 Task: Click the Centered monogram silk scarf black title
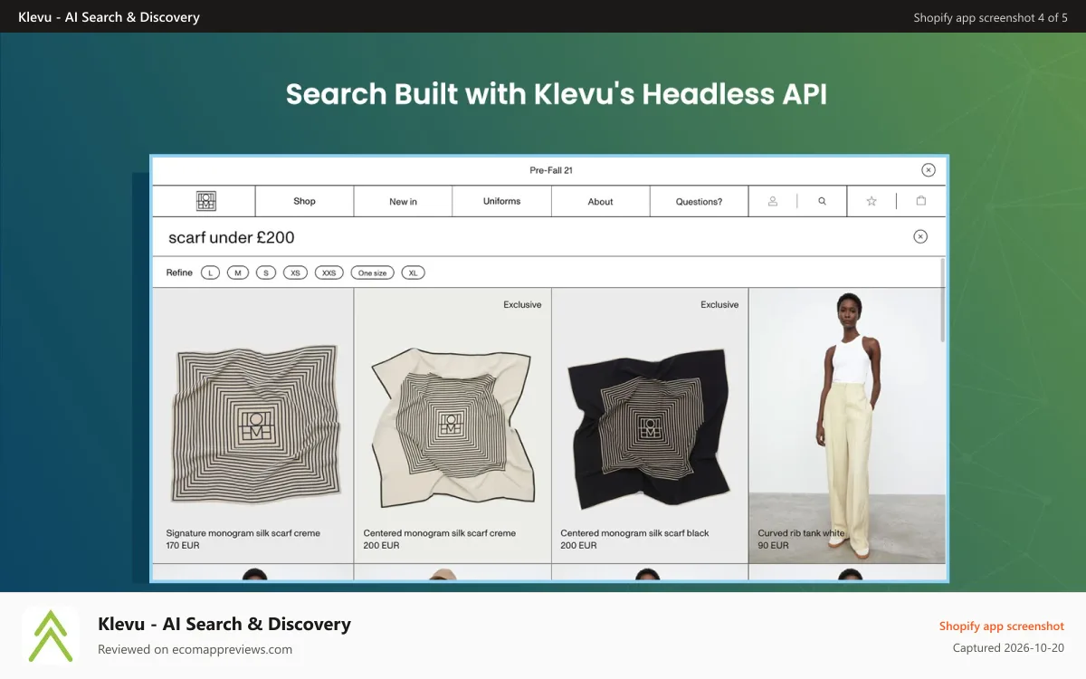coord(634,533)
